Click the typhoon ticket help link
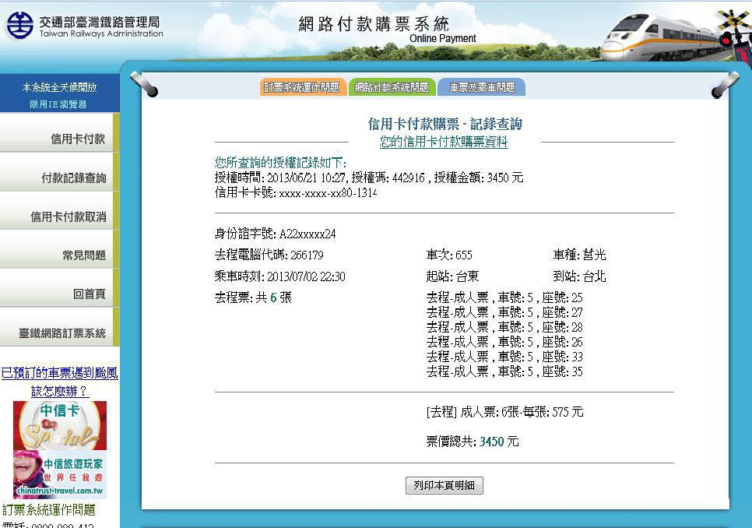 59,372
